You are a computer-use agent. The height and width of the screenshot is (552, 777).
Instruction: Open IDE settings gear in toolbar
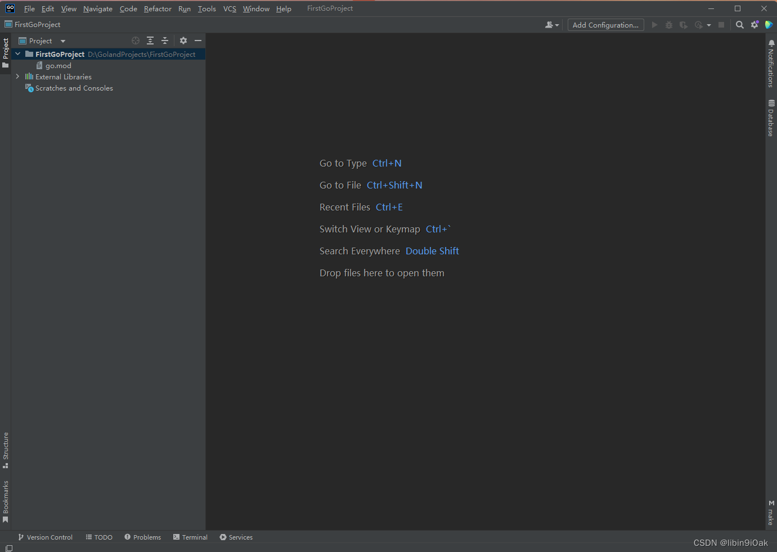(754, 25)
